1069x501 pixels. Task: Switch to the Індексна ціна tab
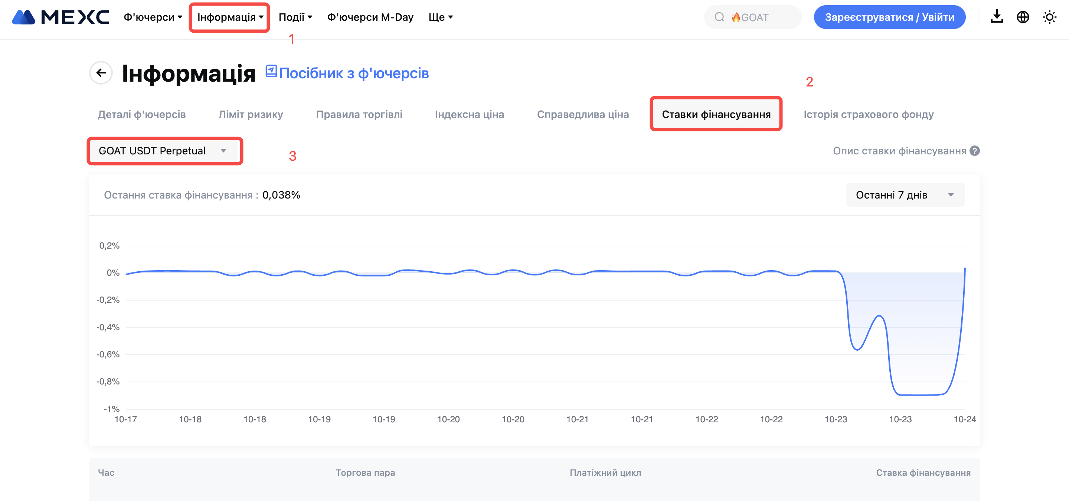(x=469, y=114)
